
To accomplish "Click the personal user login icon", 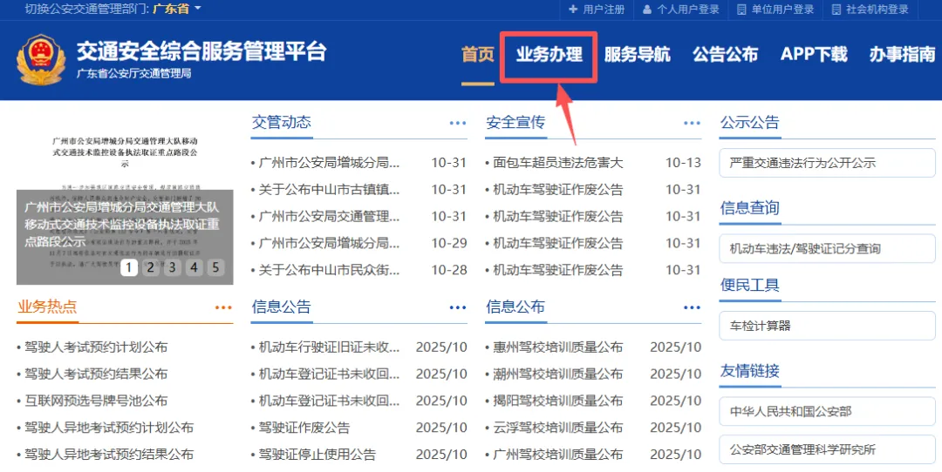I will tap(647, 10).
